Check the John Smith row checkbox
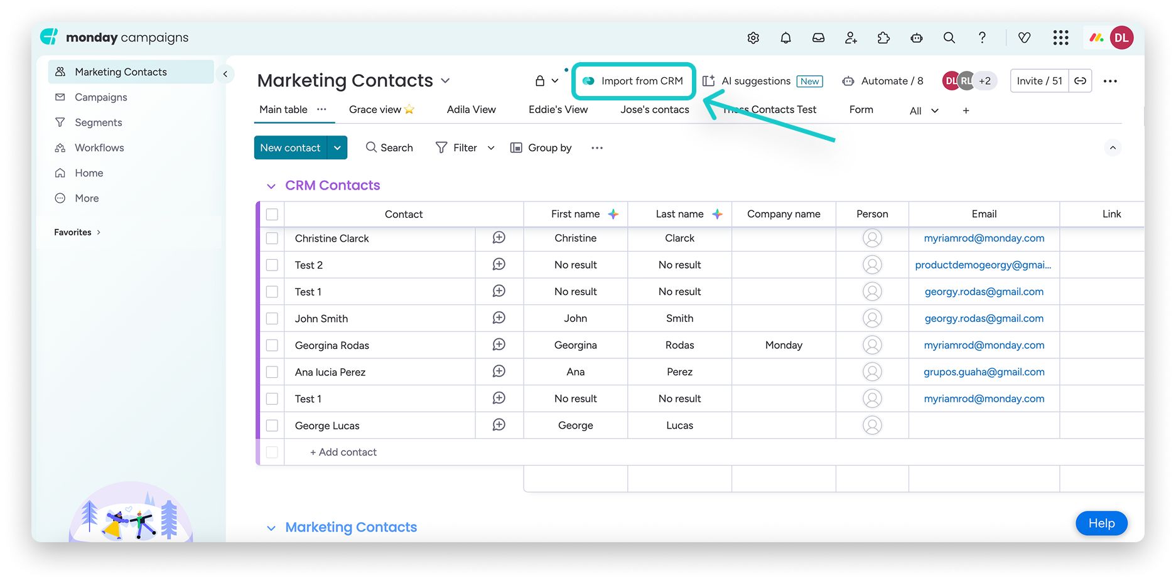 (x=272, y=319)
